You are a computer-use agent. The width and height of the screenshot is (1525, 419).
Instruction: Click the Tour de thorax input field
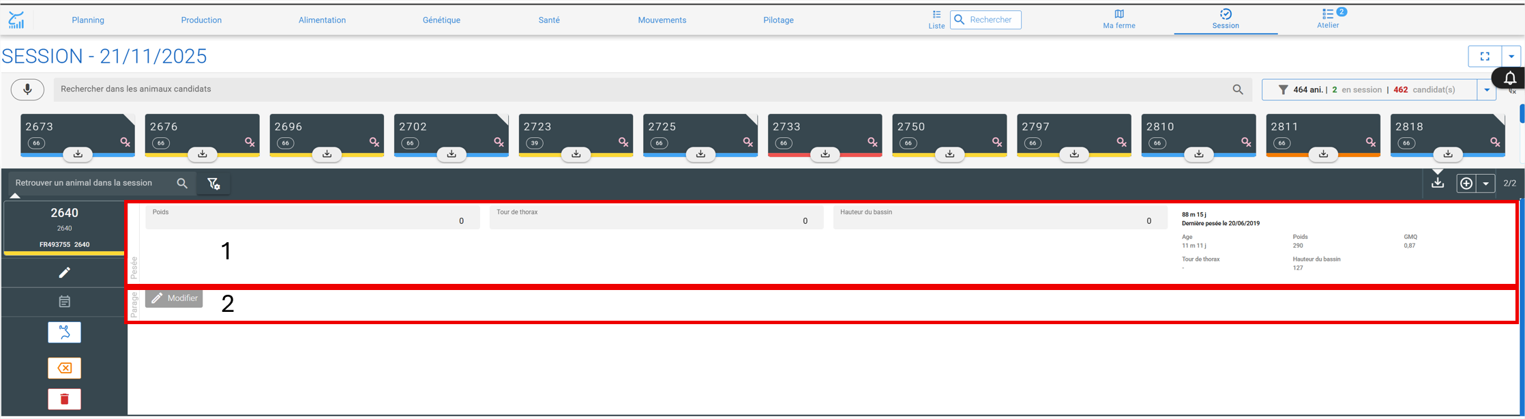656,217
